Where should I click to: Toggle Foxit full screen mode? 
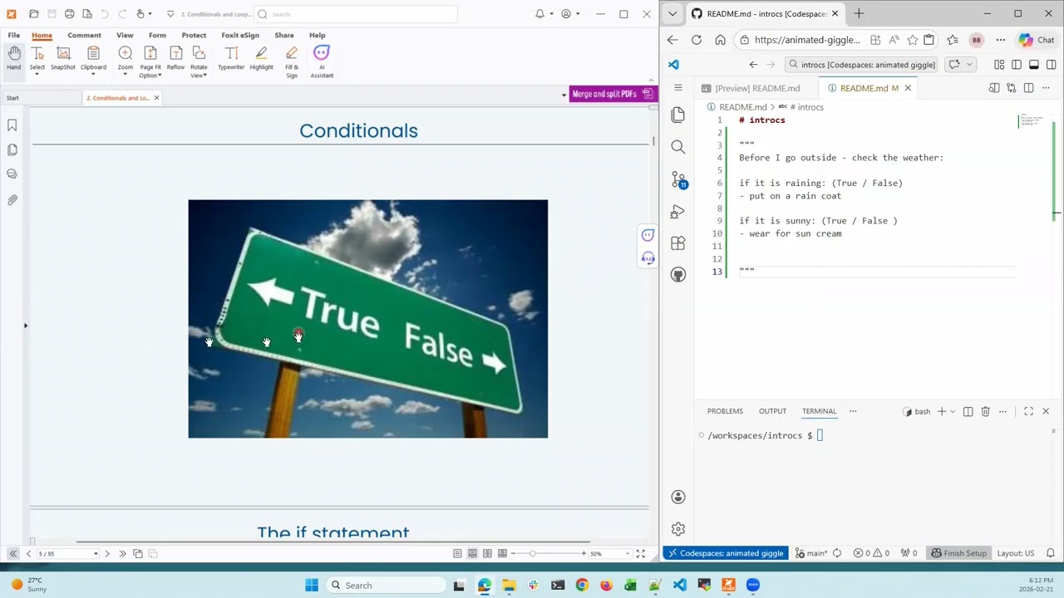click(640, 553)
